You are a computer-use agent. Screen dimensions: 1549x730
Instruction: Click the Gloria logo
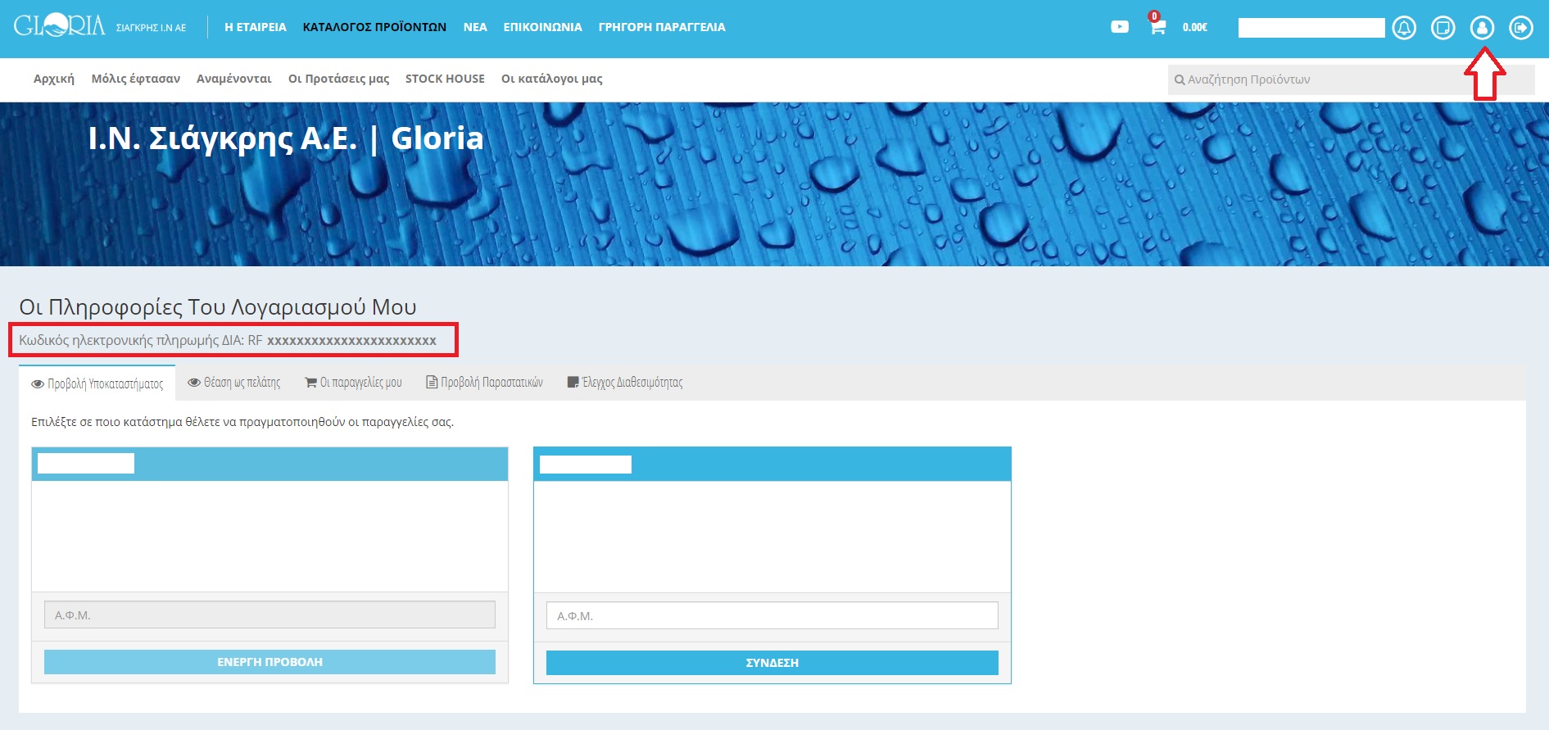60,26
